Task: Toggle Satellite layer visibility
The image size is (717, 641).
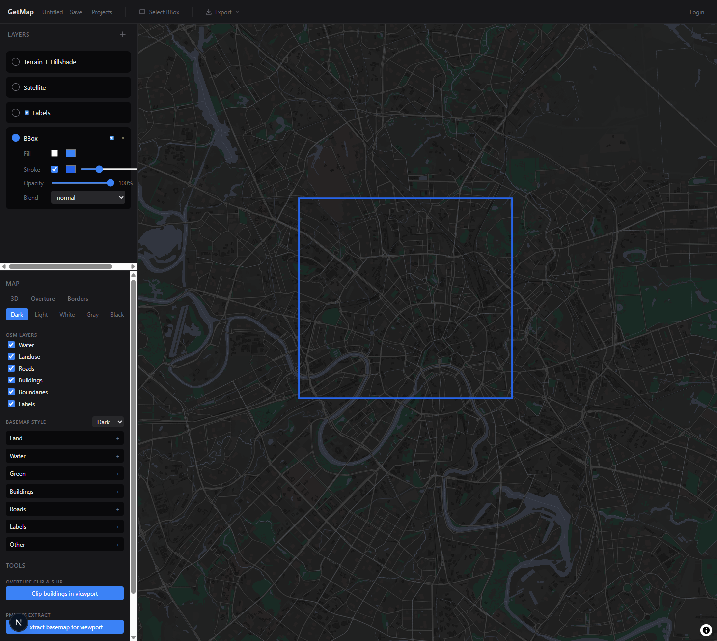Action: coord(16,87)
